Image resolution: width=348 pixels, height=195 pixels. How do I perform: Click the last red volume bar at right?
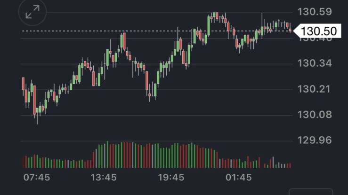(290, 165)
